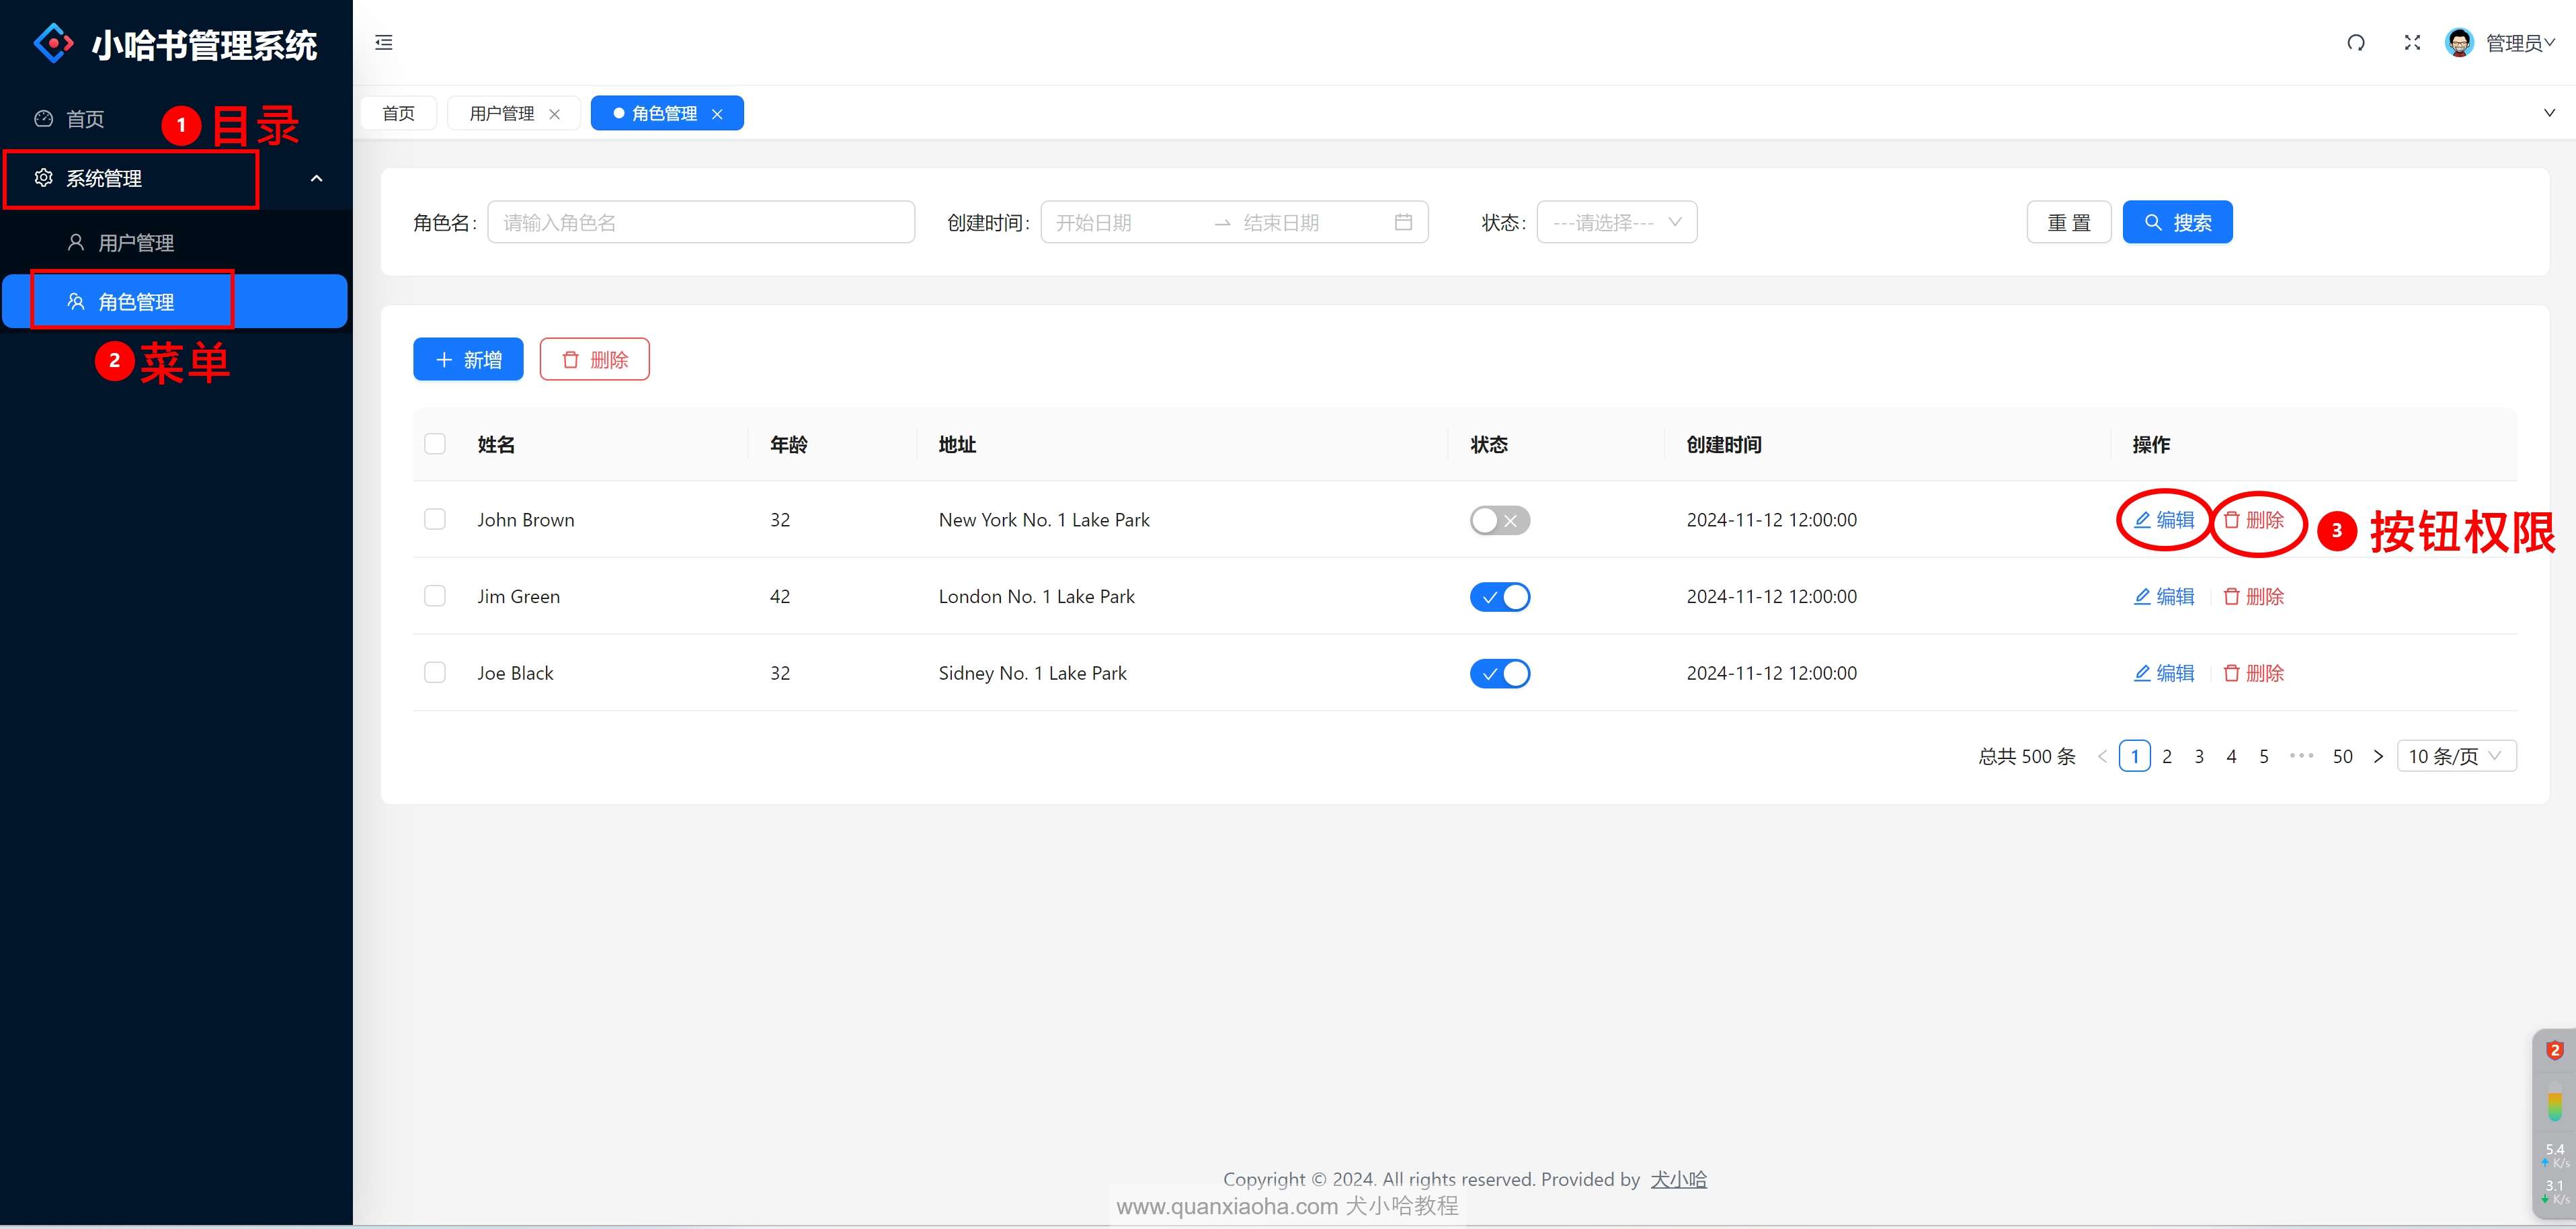Viewport: 2576px width, 1229px height.
Task: Open the 10 条/页 page size dropdown
Action: pyautogui.click(x=2456, y=757)
